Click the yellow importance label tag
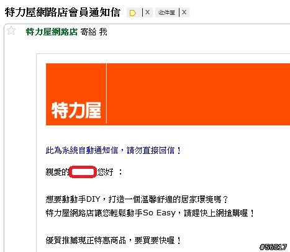290x252 pixels. [133, 13]
